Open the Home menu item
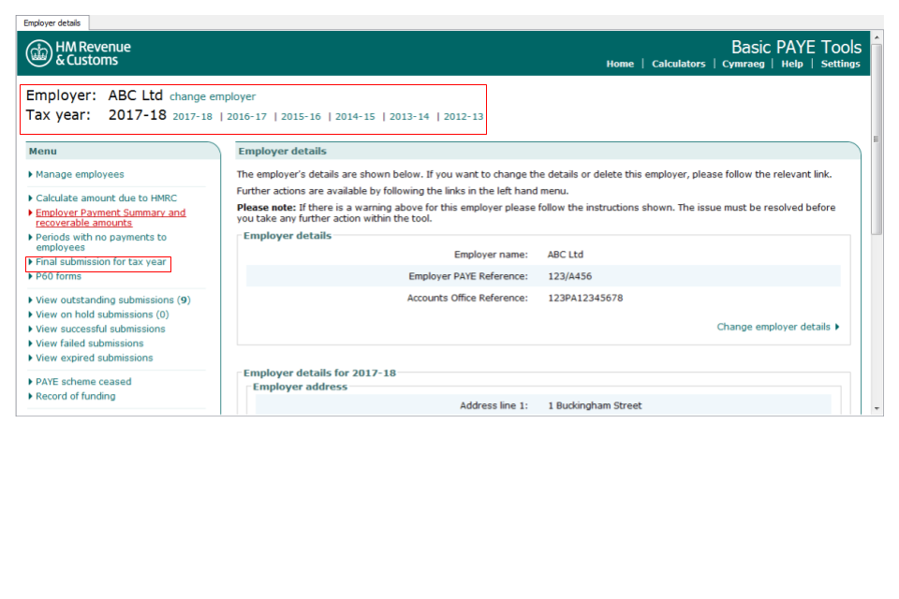Image resolution: width=899 pixels, height=599 pixels. click(x=619, y=64)
